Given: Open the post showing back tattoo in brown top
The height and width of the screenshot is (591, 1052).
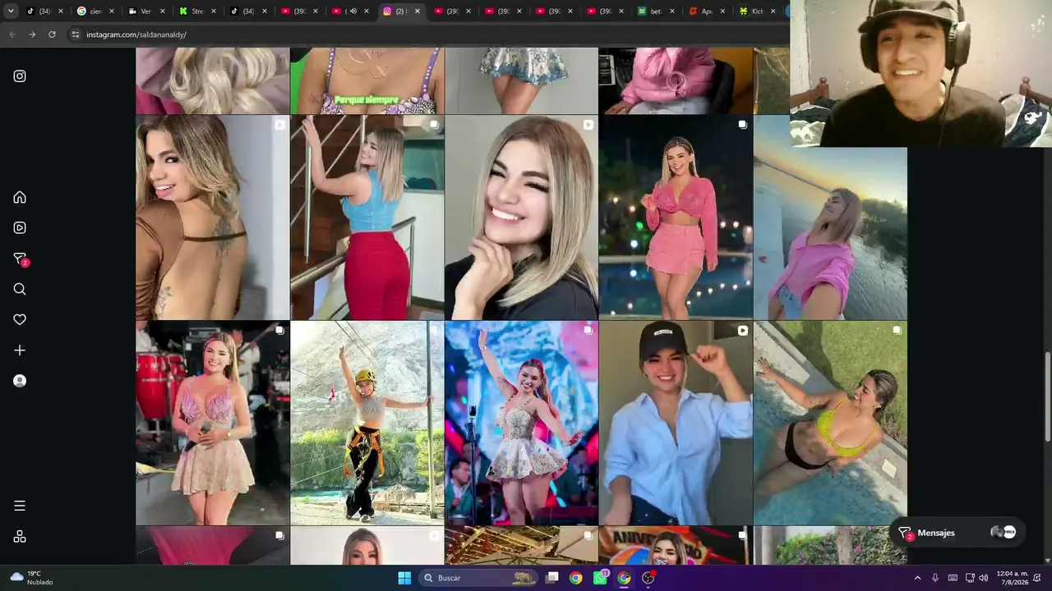Looking at the screenshot, I should click(213, 218).
